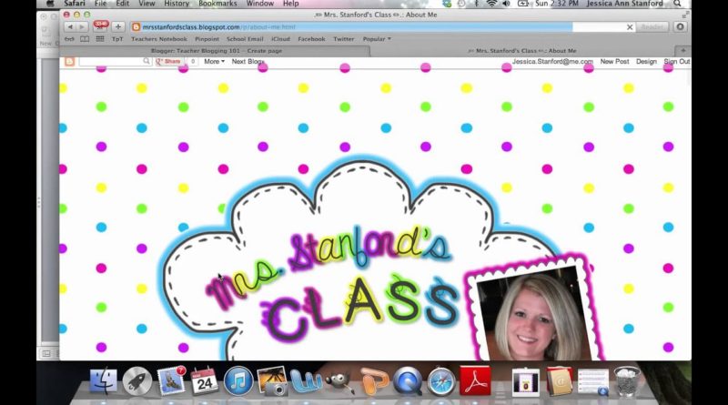Screen dimensions: 728x405
Task: Open the Twitter bookmark
Action: point(344,39)
